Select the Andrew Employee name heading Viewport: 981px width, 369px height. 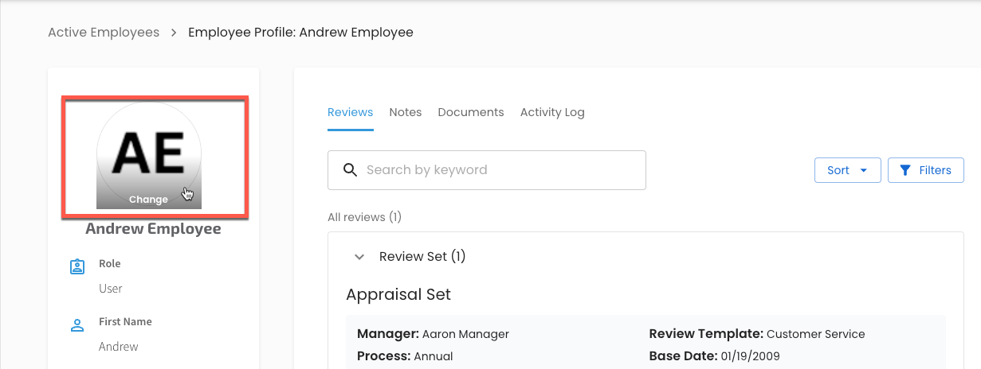pos(153,229)
